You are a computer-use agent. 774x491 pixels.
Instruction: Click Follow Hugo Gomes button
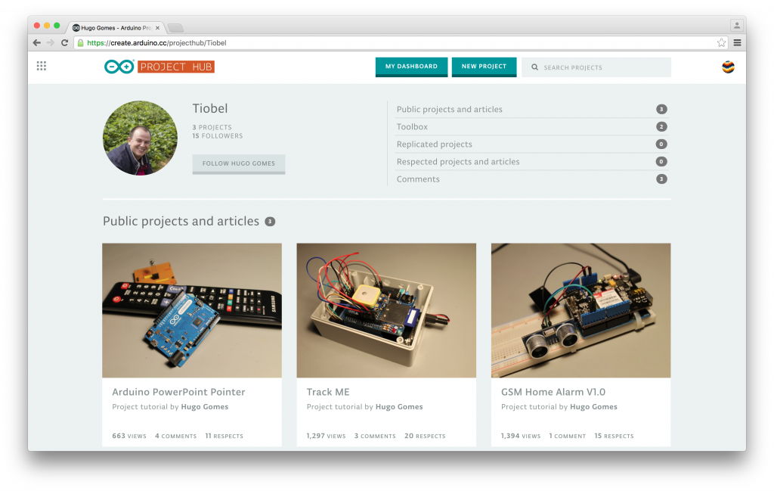(x=238, y=164)
